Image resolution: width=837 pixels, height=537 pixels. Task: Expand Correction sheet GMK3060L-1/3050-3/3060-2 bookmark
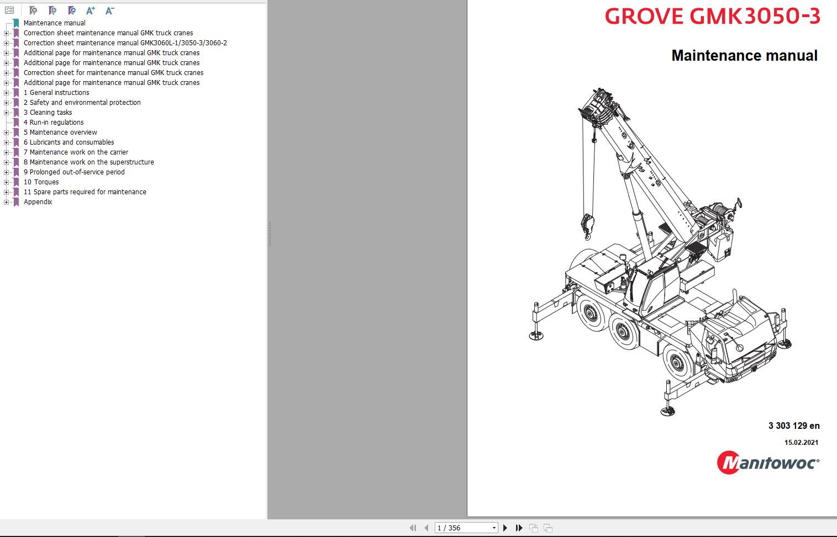[6, 43]
